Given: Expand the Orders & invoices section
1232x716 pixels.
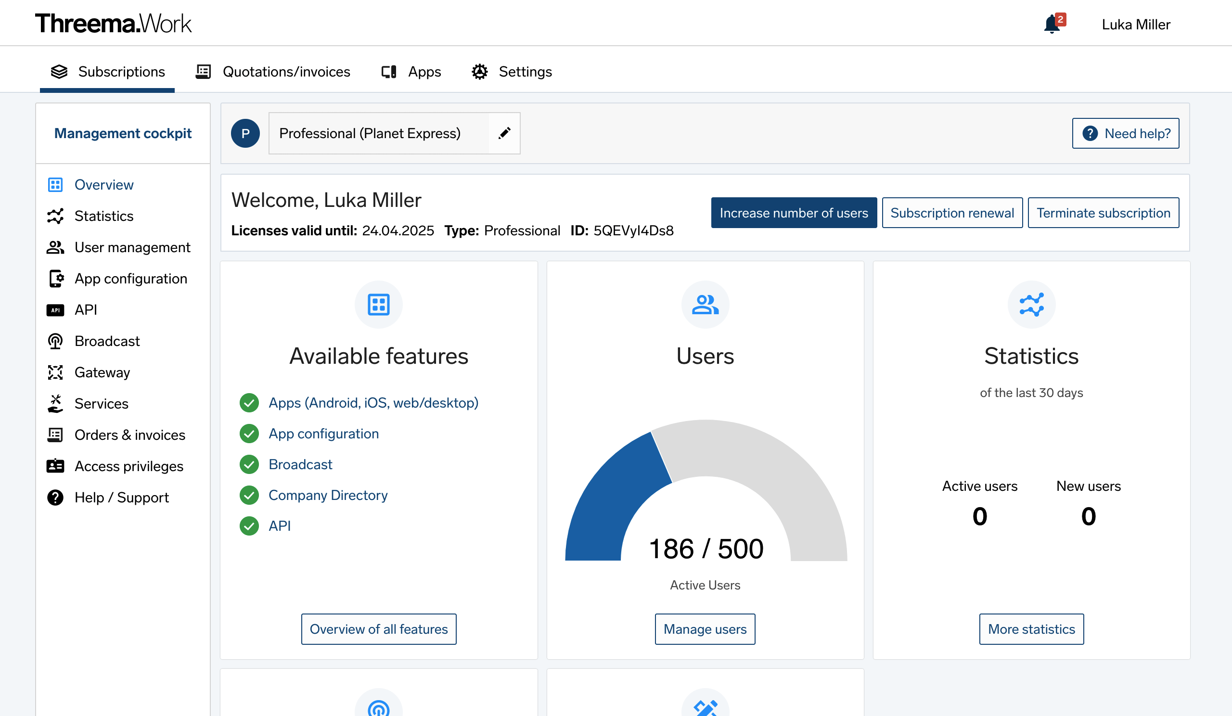Looking at the screenshot, I should pyautogui.click(x=130, y=435).
